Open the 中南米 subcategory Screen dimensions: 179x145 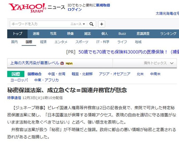(x=155, y=74)
